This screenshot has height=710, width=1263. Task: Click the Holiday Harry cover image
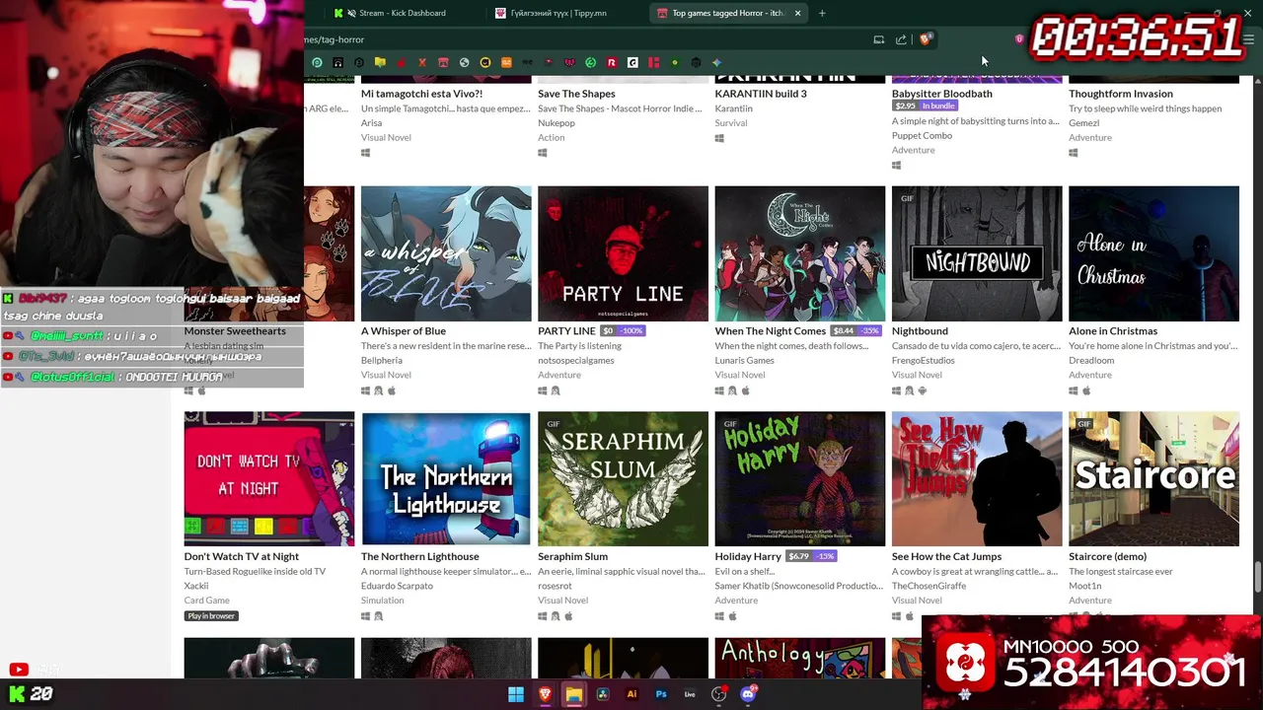pyautogui.click(x=800, y=478)
